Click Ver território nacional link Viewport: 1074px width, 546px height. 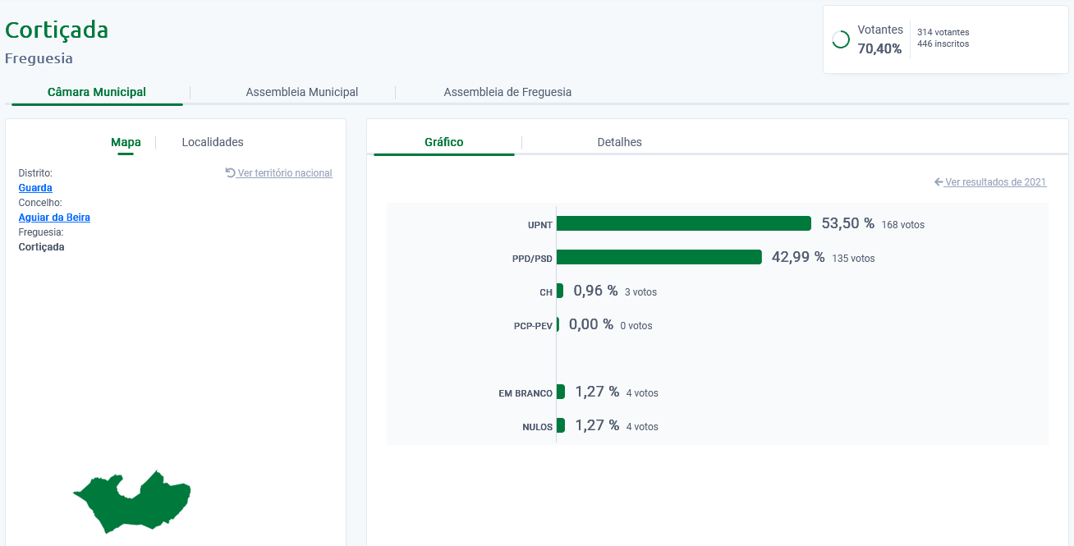pyautogui.click(x=284, y=173)
